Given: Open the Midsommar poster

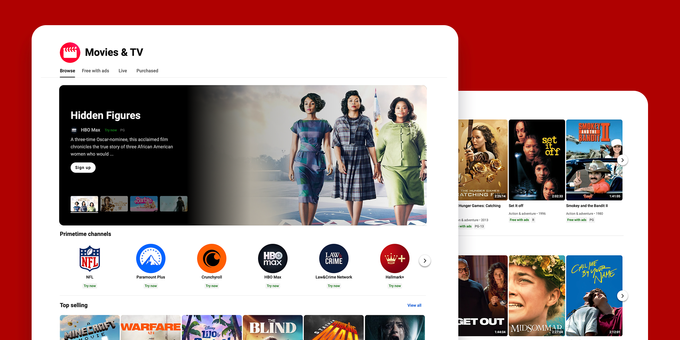Looking at the screenshot, I should (x=537, y=296).
